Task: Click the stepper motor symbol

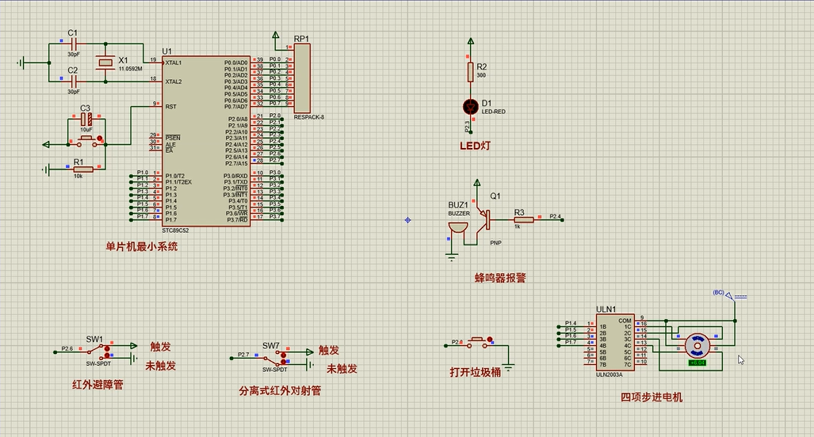Action: pos(697,345)
